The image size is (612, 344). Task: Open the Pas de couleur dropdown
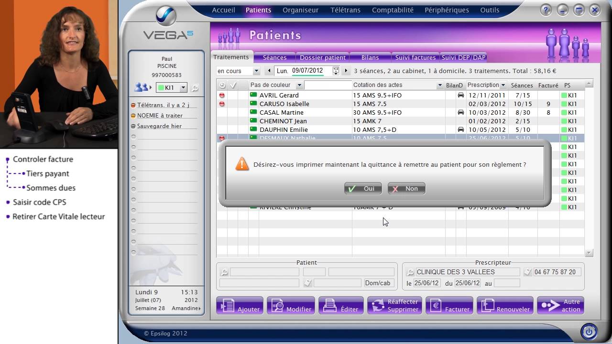tap(299, 85)
